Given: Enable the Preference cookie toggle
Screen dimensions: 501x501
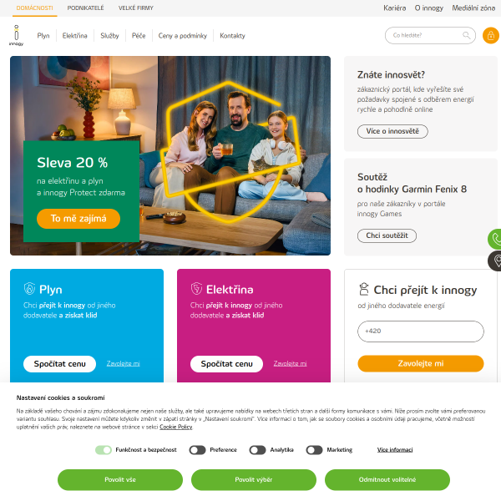Looking at the screenshot, I should 197,450.
